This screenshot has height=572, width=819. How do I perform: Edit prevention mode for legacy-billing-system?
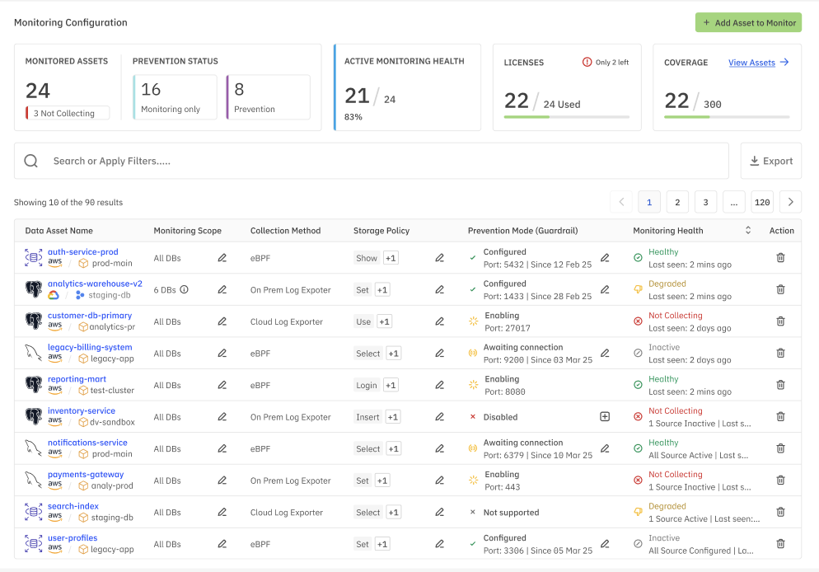click(605, 353)
